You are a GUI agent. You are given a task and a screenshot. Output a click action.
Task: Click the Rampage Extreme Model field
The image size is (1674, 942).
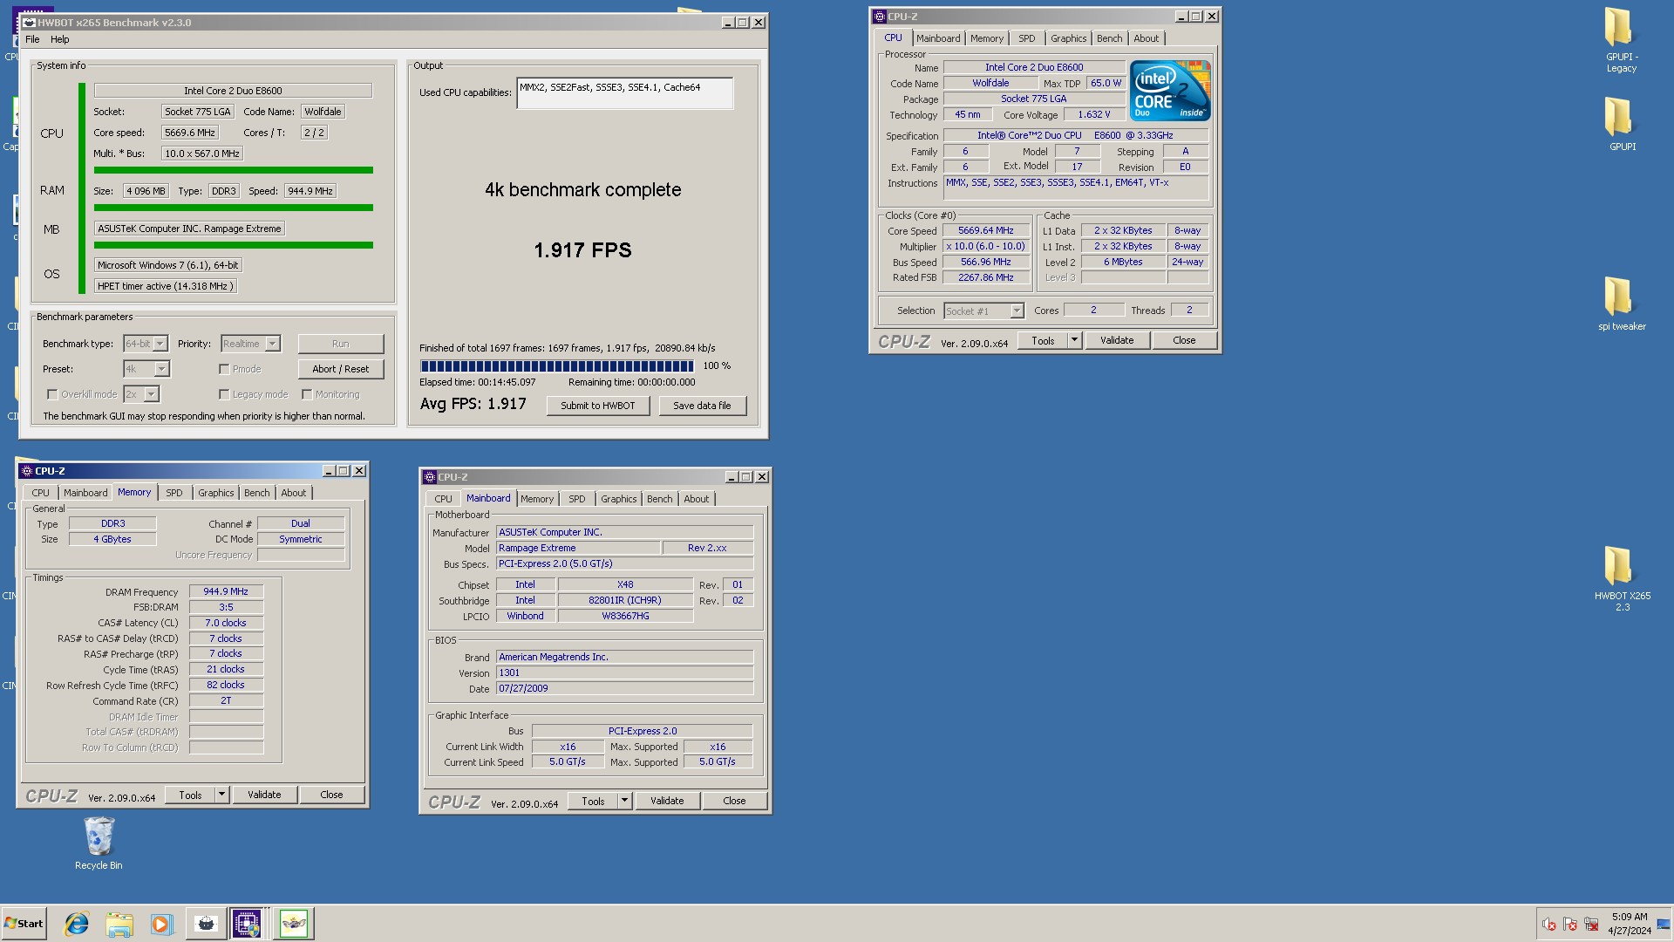[578, 549]
